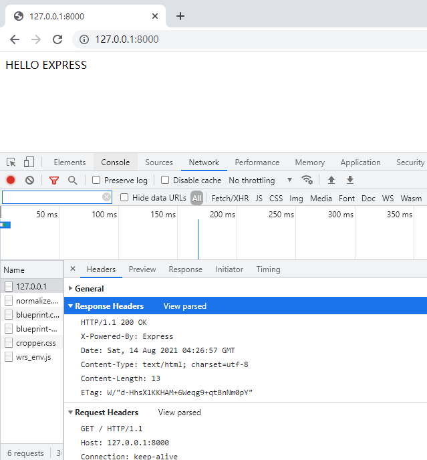Filter requests by Media

click(321, 199)
